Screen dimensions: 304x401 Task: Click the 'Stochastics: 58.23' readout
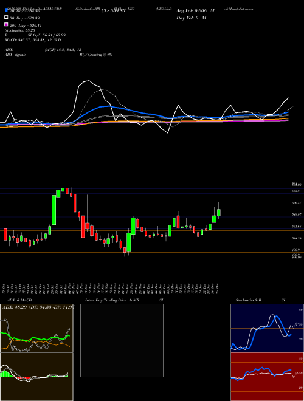(x=19, y=30)
